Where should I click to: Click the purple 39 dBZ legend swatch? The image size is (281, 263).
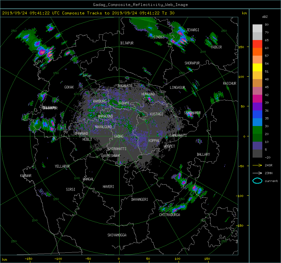coord(257,106)
